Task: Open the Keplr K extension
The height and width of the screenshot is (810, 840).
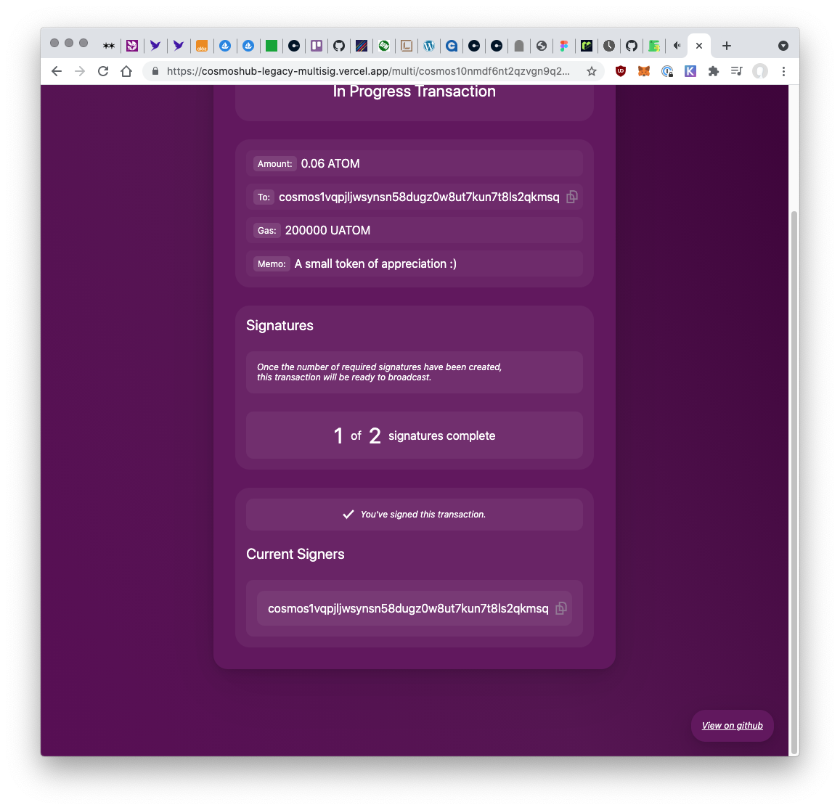Action: click(690, 71)
